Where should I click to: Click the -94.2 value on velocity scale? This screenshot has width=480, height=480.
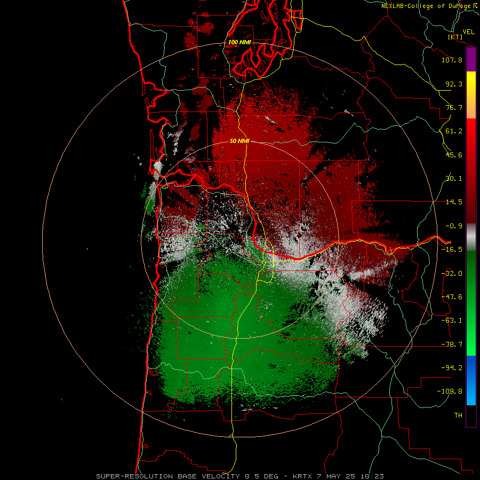coord(452,368)
